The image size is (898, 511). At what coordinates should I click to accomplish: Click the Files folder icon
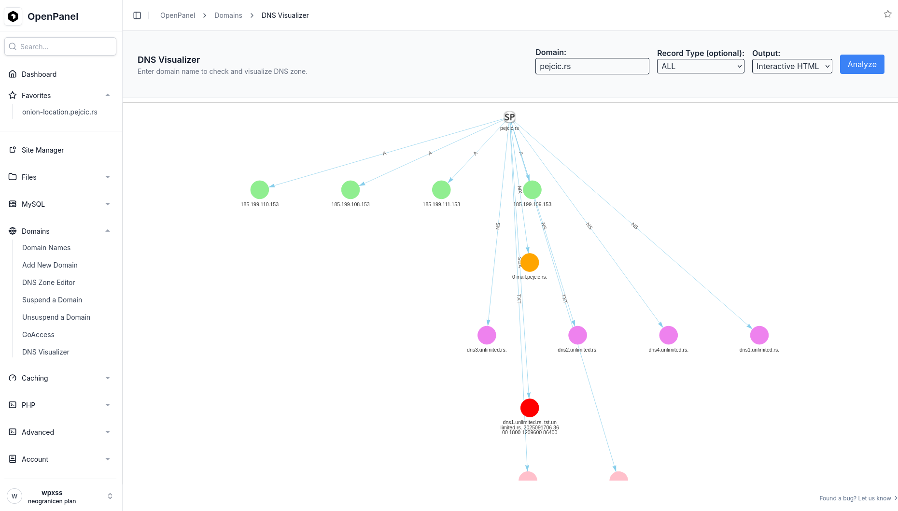[13, 177]
